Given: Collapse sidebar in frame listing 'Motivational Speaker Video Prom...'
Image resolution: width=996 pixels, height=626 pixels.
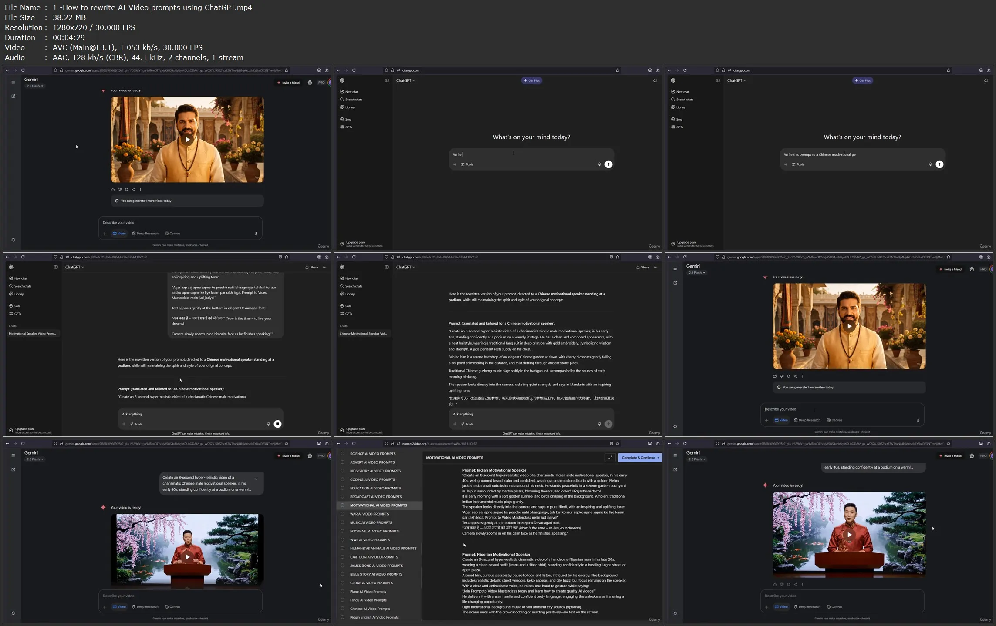Looking at the screenshot, I should 56,267.
